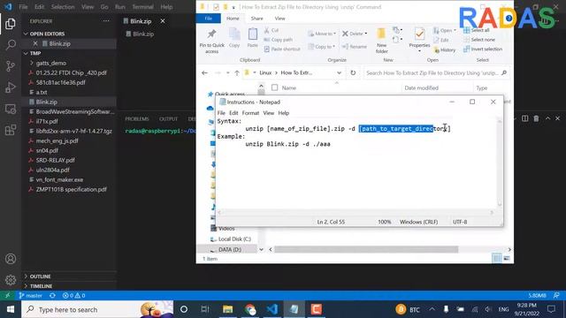Screen dimensions: 566x318
Task: Open the Manage gear icon in VS Code
Action: 11,280
